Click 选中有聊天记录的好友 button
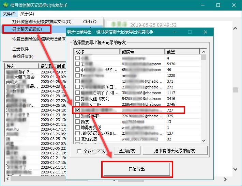The image size is (242, 186). (x=175, y=151)
